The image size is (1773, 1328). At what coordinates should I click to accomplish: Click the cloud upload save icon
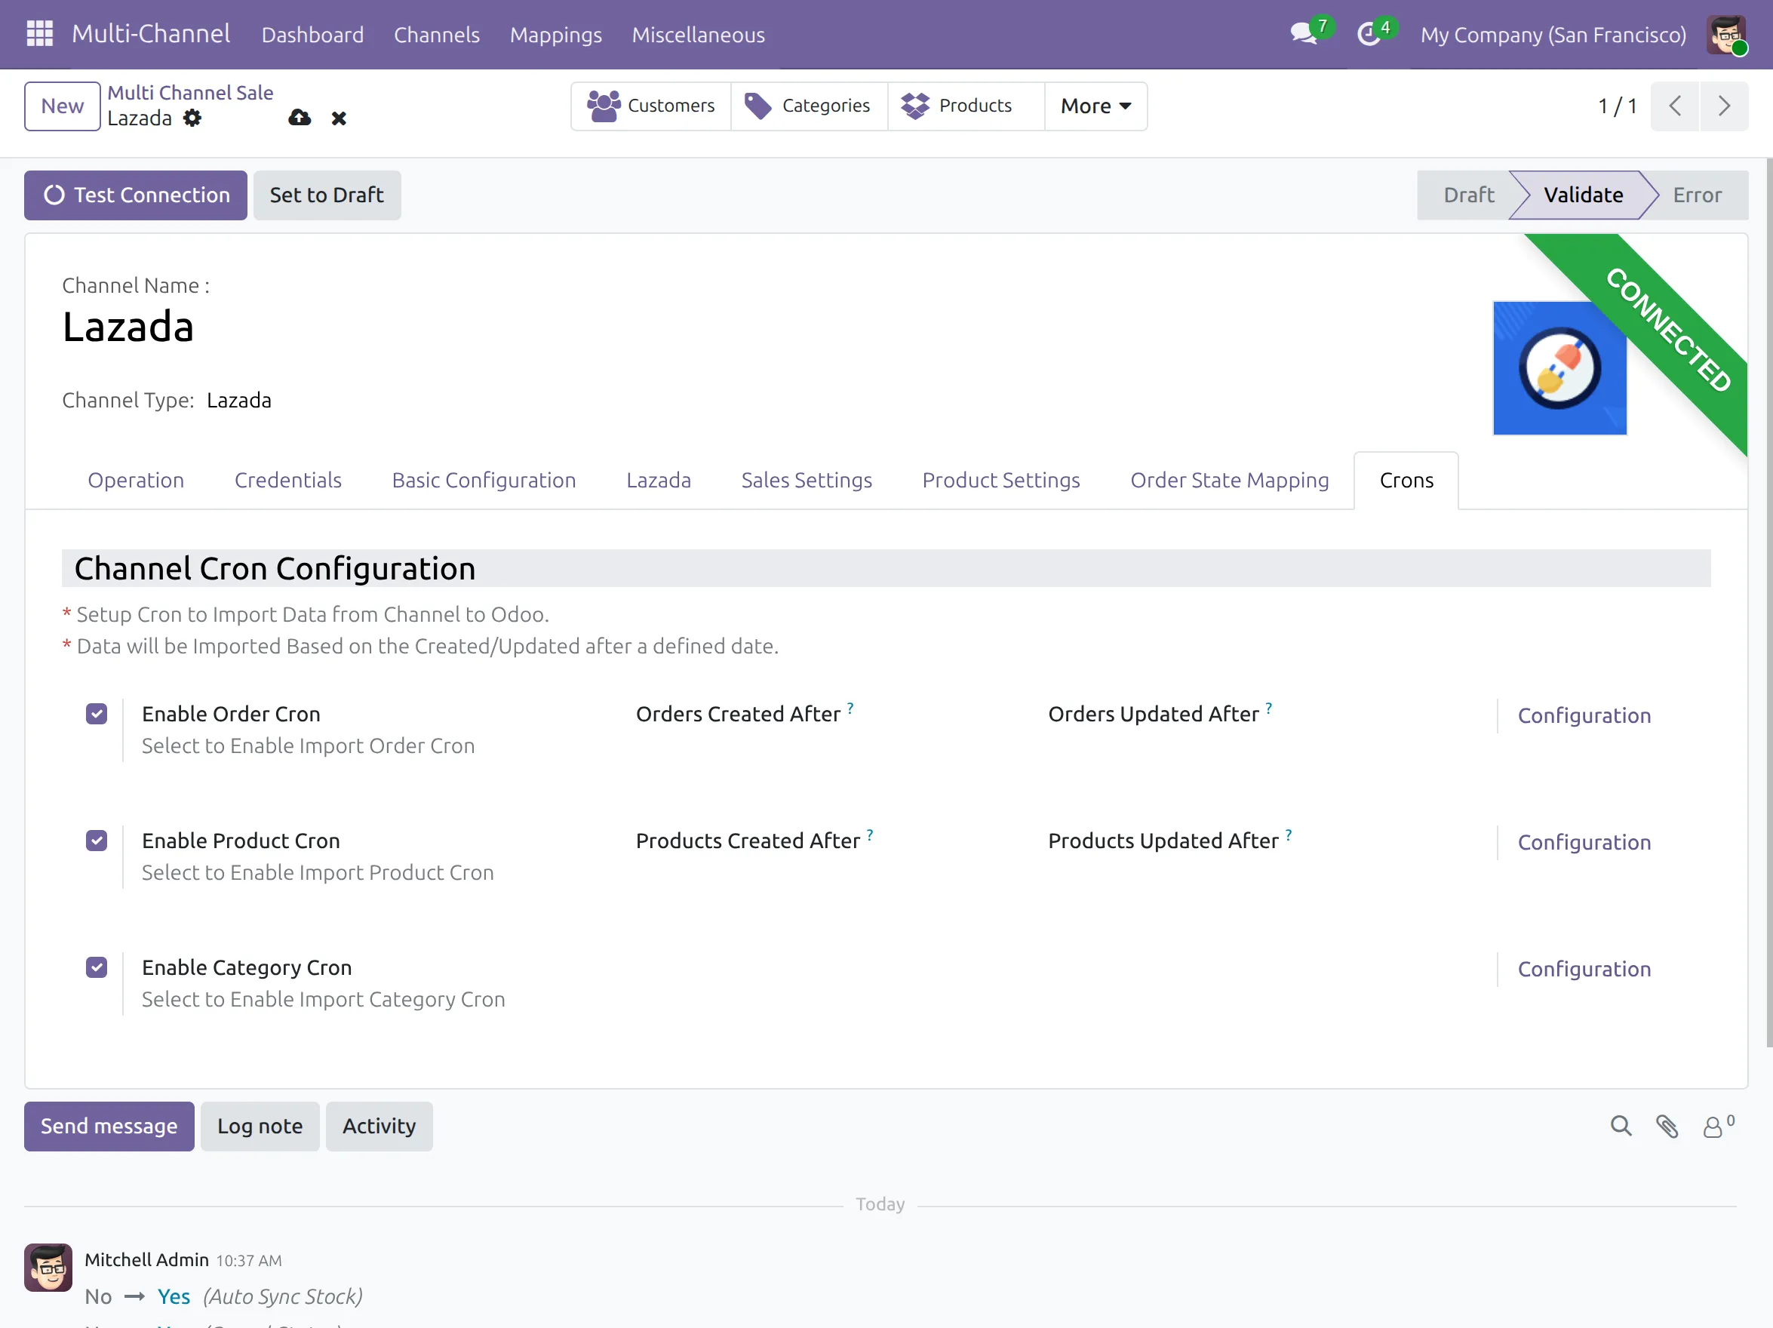[299, 118]
